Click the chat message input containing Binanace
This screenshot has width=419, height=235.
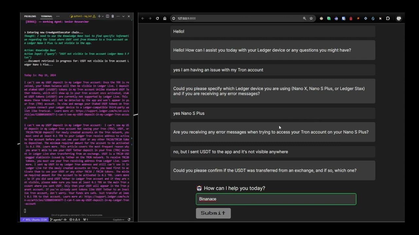click(x=276, y=199)
